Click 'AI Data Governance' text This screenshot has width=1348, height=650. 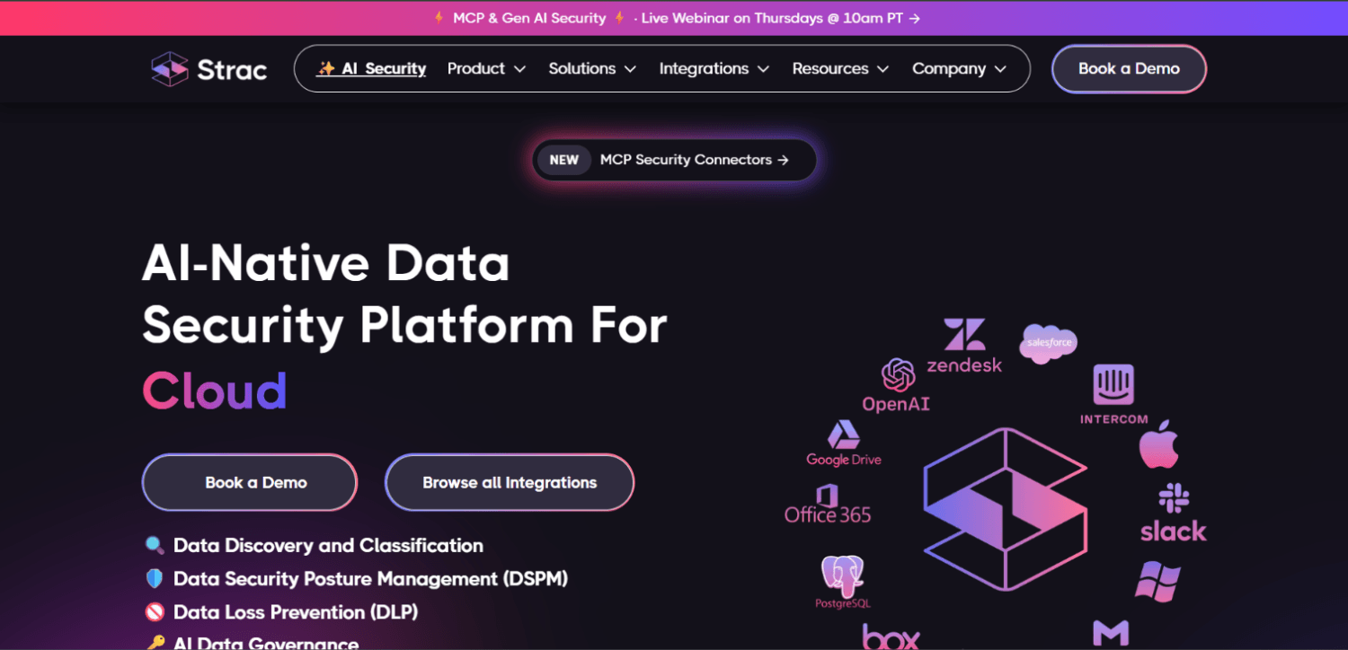[x=266, y=643]
